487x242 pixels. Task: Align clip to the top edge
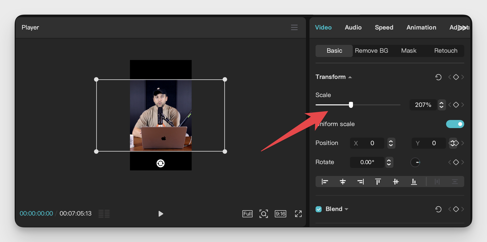(x=378, y=181)
